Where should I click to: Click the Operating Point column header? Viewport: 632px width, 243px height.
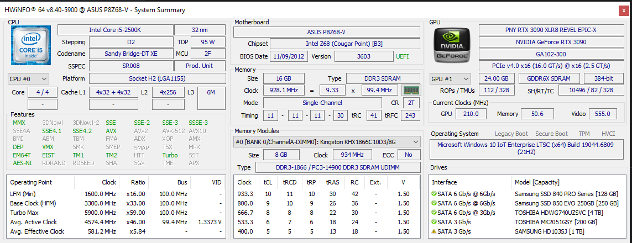point(40,182)
